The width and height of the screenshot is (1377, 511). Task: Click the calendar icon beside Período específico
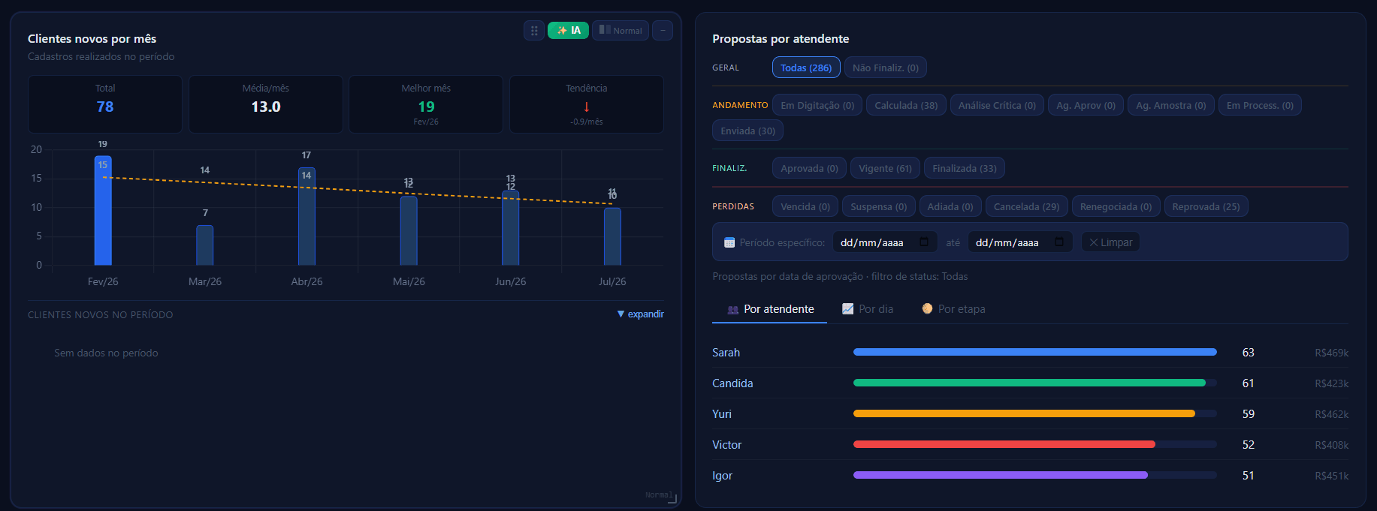(729, 242)
